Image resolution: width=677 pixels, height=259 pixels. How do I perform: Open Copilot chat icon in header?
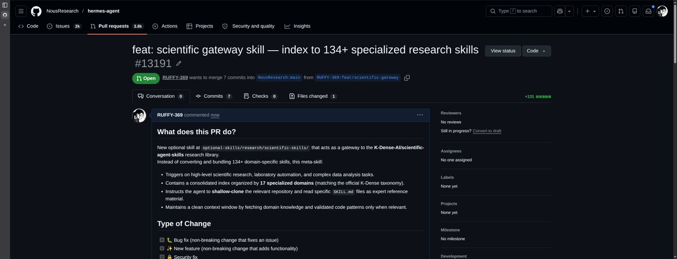[x=560, y=11]
